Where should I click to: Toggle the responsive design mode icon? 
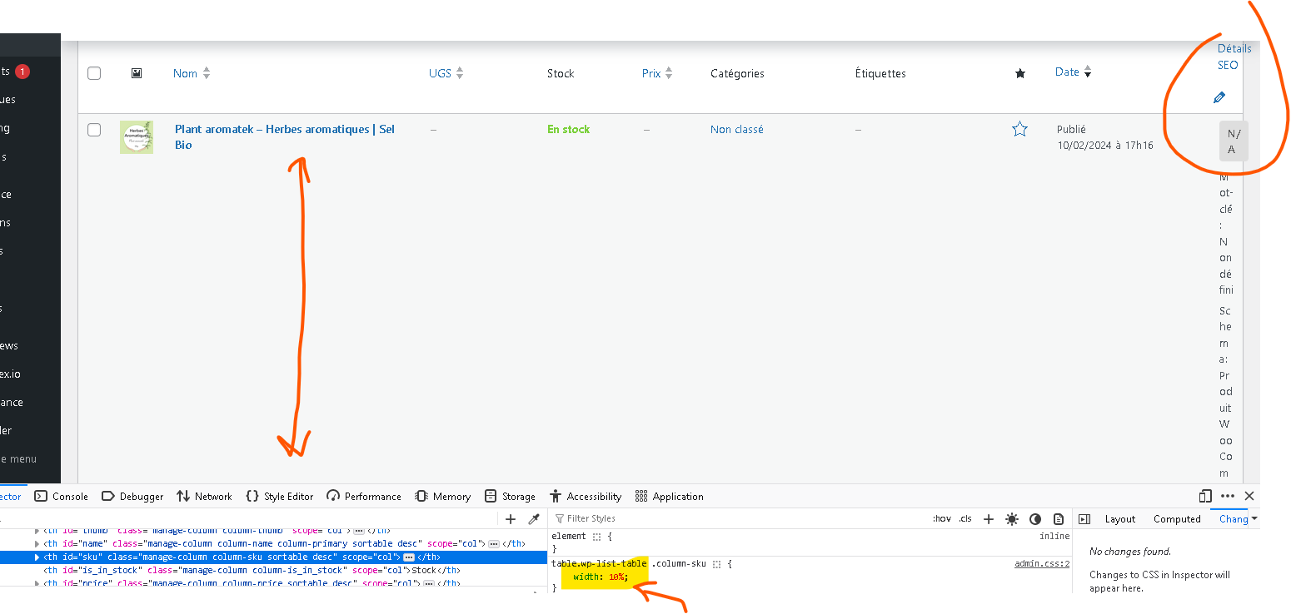[x=1205, y=496]
